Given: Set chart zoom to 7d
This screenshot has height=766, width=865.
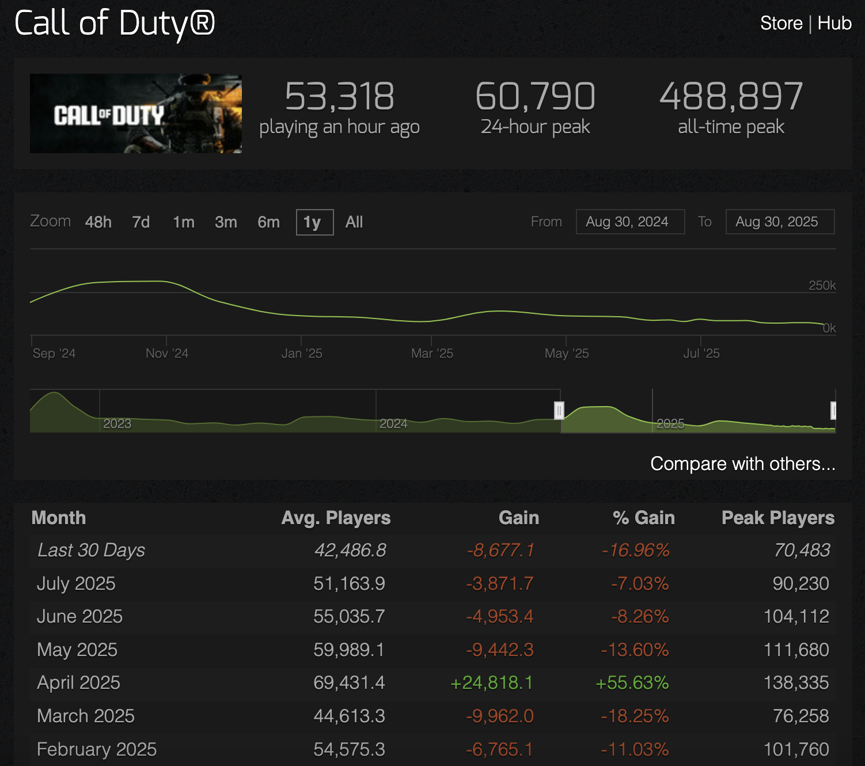Looking at the screenshot, I should [x=141, y=222].
